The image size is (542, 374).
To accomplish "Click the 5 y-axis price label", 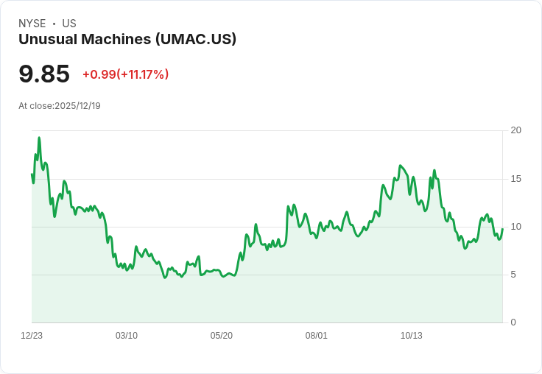I will 513,275.
